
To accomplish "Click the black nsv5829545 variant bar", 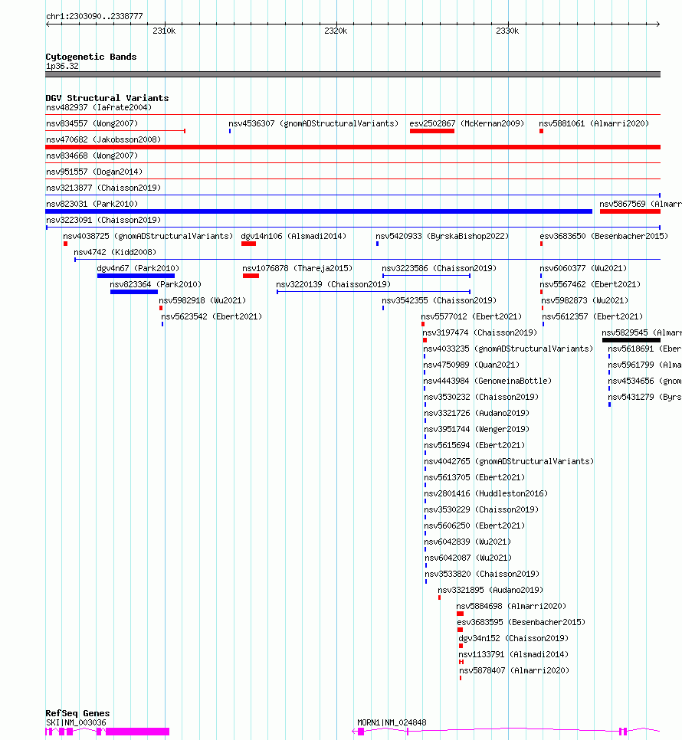I will point(631,340).
